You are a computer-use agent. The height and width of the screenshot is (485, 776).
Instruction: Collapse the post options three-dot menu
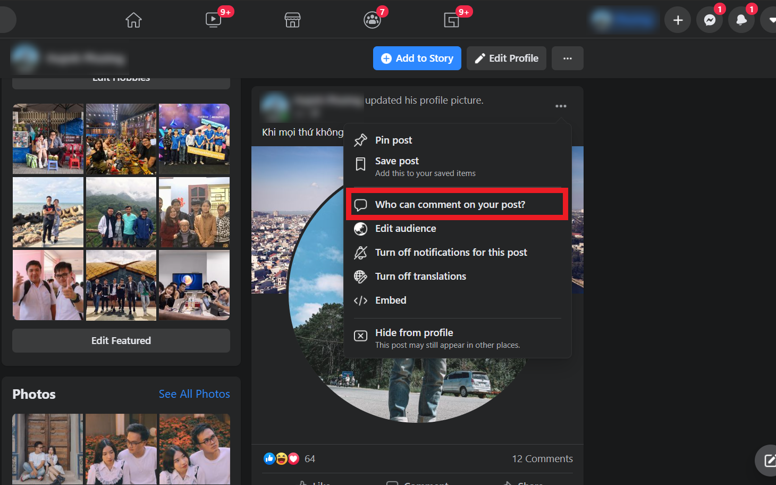point(561,106)
